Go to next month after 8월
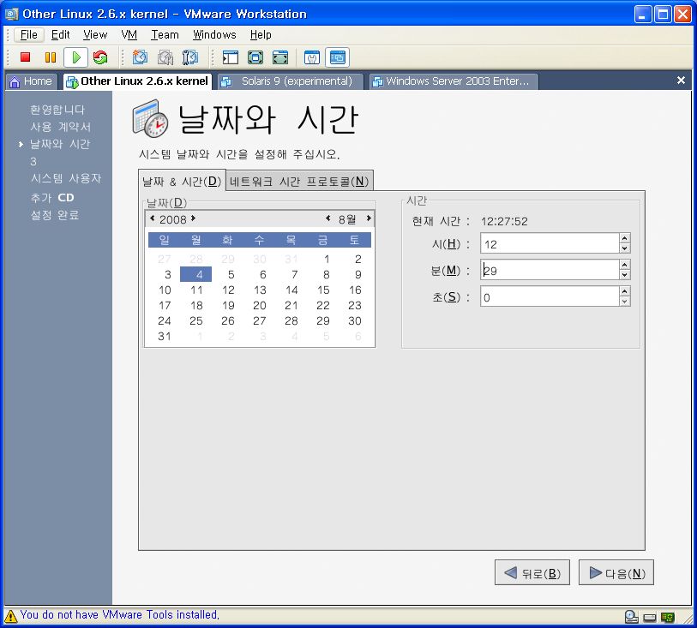Image resolution: width=697 pixels, height=628 pixels. tap(369, 219)
